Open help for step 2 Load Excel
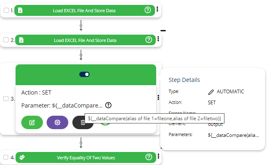 click(x=149, y=40)
